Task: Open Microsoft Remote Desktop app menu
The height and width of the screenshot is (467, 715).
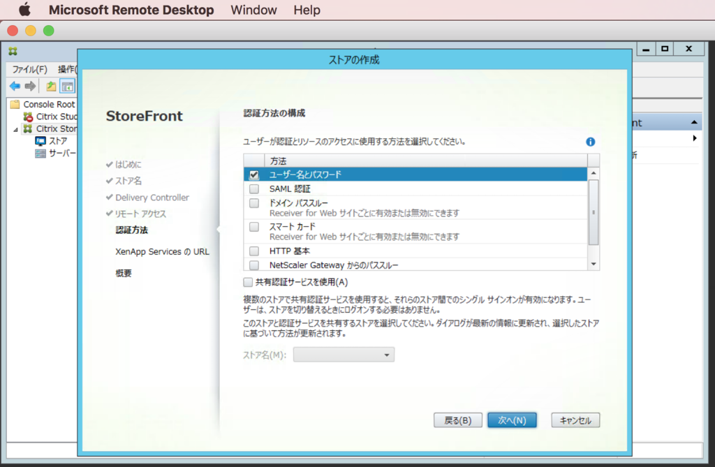Action: (131, 10)
